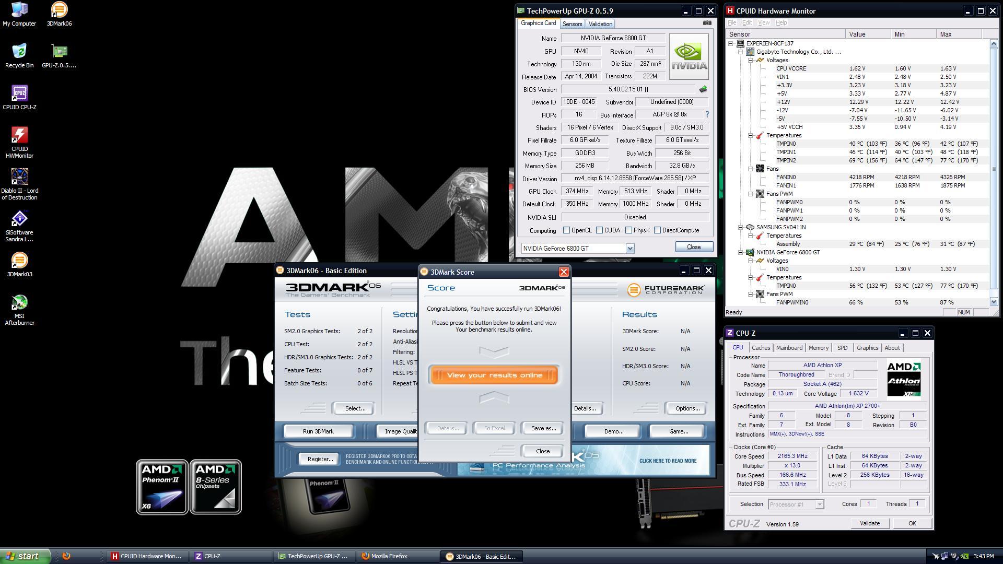Open My Computer desktop icon
Image resolution: width=1003 pixels, height=564 pixels.
(19, 14)
